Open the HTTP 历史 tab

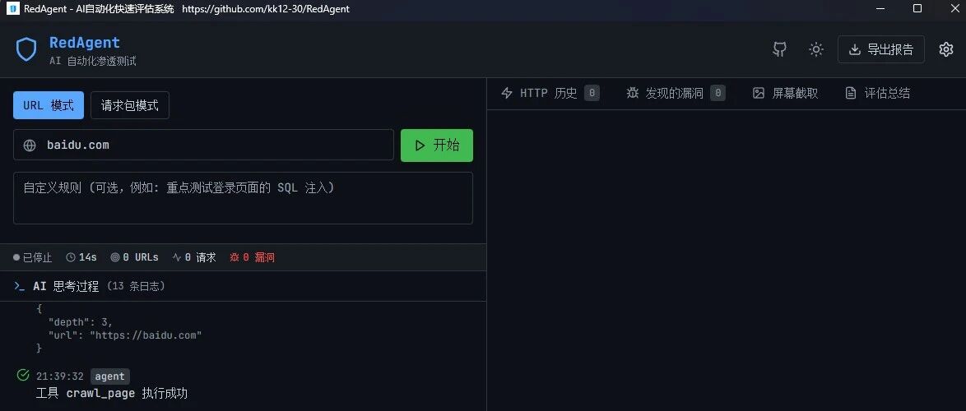pyautogui.click(x=550, y=93)
